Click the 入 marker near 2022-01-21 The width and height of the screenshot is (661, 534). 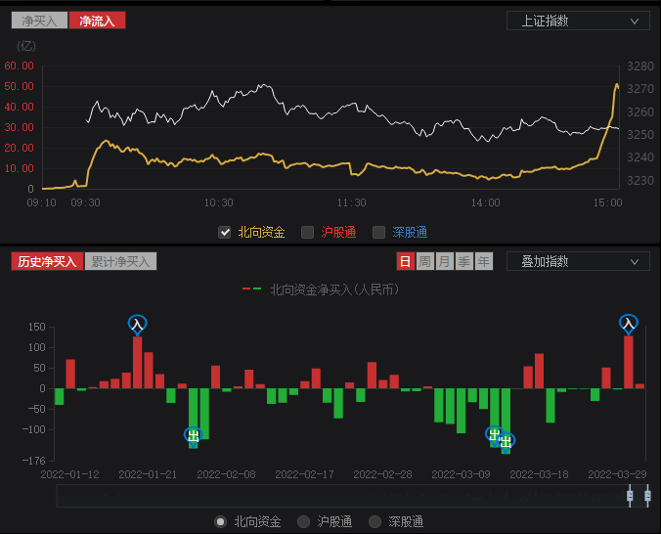coord(138,325)
